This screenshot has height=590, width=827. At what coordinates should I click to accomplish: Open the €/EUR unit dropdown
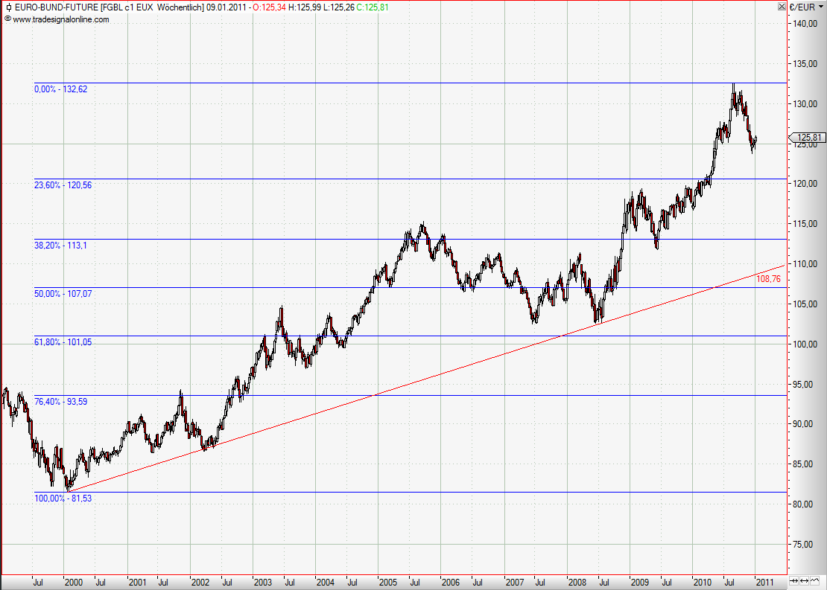coord(807,7)
